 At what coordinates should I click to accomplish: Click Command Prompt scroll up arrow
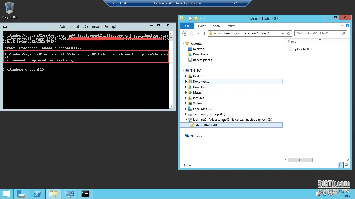point(171,33)
